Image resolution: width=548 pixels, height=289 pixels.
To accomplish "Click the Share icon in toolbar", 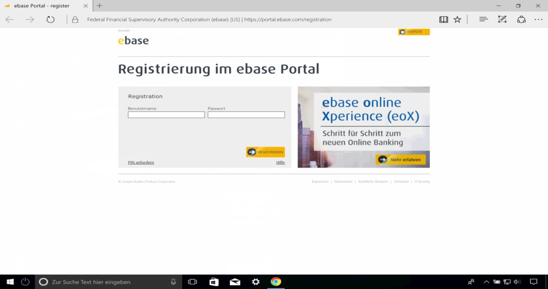I will point(521,20).
